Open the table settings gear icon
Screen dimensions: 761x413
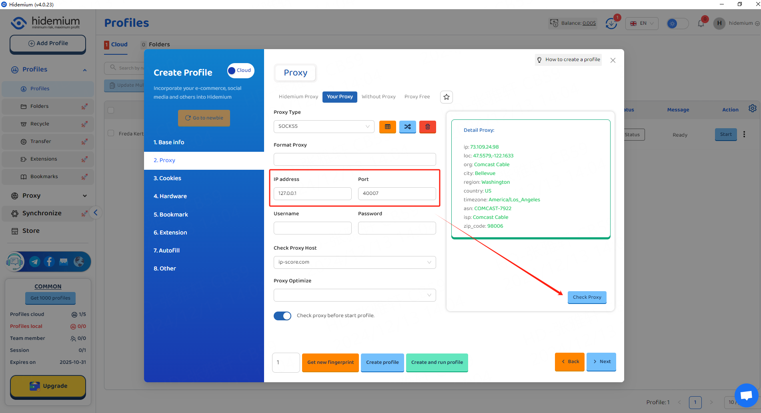752,109
